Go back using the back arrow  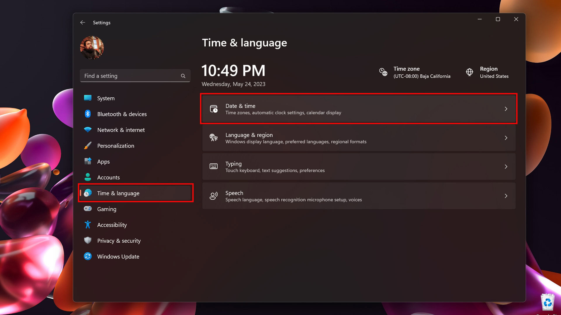click(x=83, y=22)
